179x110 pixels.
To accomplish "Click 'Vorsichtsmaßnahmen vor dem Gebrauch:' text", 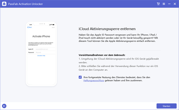I will (x=102, y=55).
